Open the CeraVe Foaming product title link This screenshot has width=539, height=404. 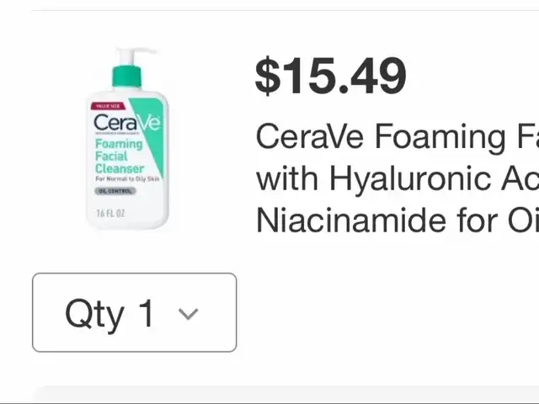pyautogui.click(x=398, y=178)
